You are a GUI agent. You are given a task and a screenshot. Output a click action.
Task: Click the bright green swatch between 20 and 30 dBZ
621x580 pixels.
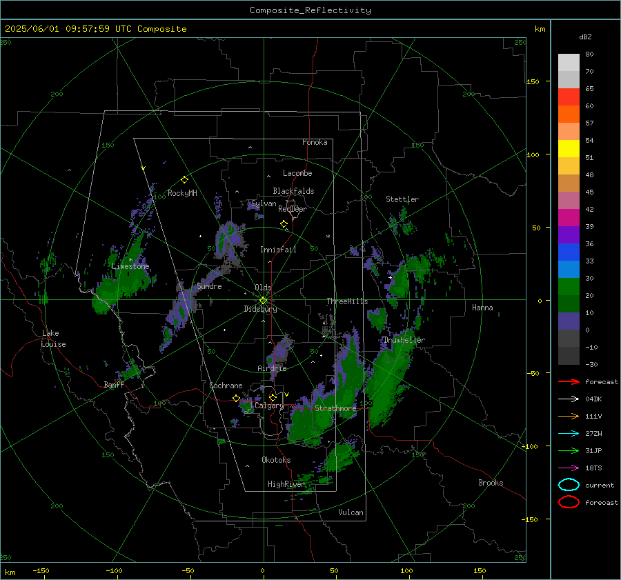pos(569,287)
